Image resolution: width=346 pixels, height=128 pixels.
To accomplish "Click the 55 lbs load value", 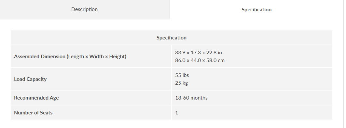I will [182, 75].
